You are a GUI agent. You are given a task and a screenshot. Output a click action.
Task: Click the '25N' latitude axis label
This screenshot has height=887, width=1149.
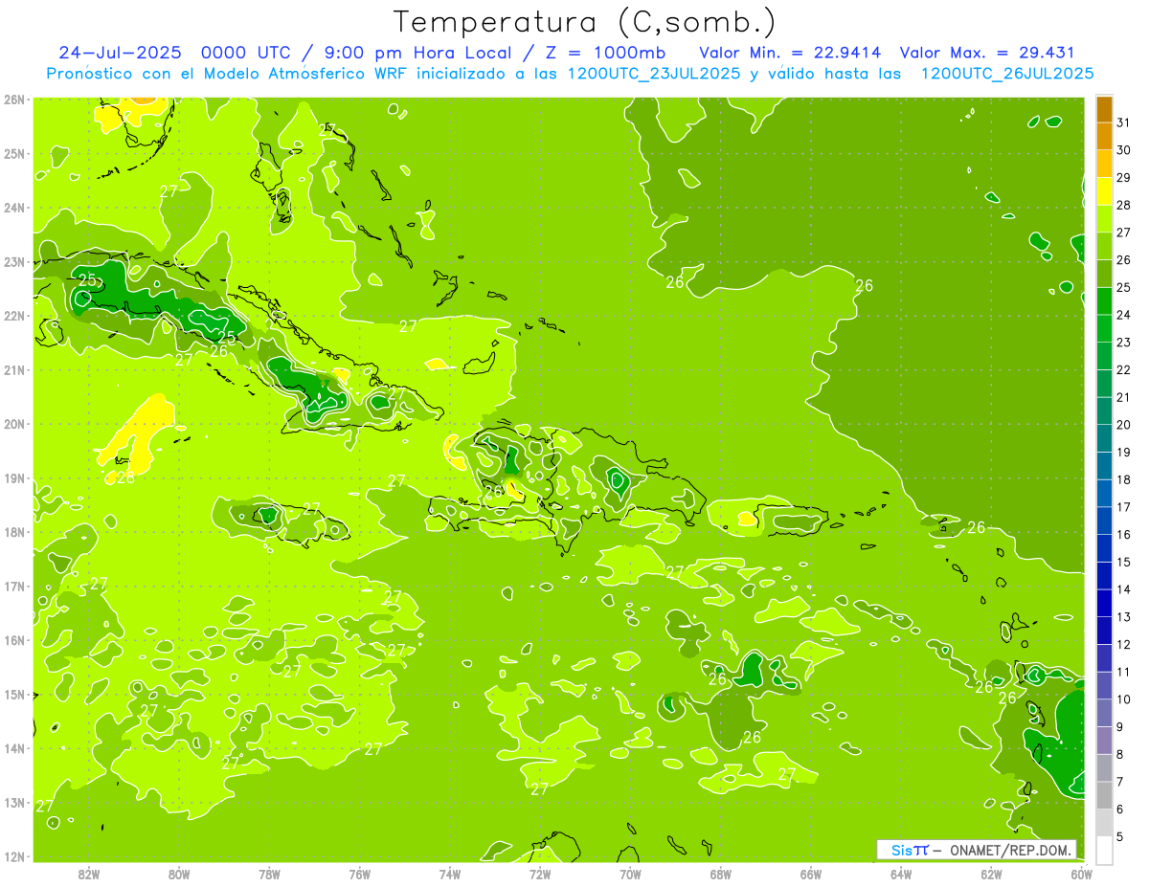[x=13, y=153]
